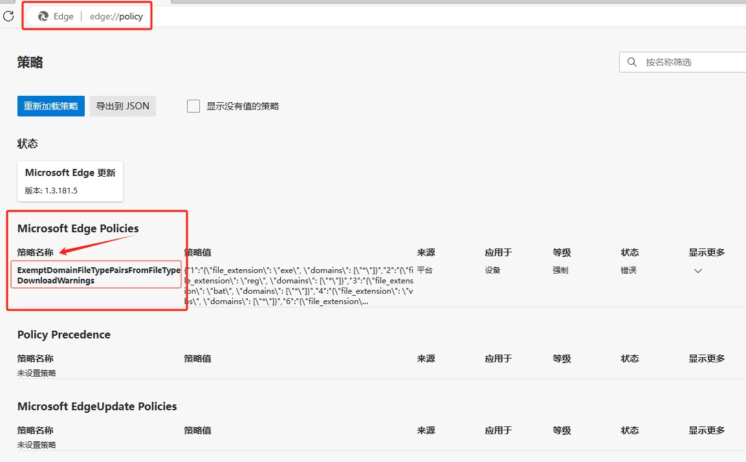Select the 版本: 1.3.181.5 version text
Screen dimensions: 746x462
pyautogui.click(x=51, y=191)
